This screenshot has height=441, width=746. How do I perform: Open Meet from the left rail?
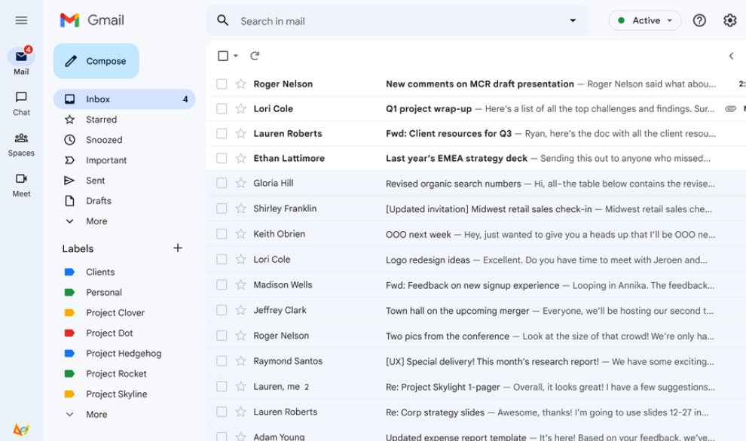click(21, 184)
